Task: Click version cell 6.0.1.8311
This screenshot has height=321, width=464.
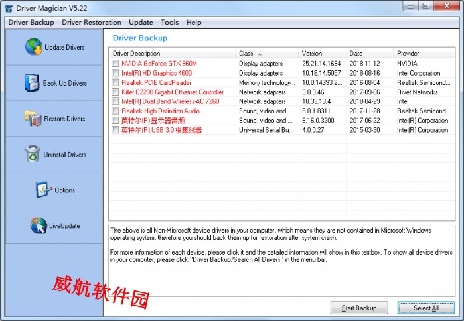Action: (x=316, y=111)
